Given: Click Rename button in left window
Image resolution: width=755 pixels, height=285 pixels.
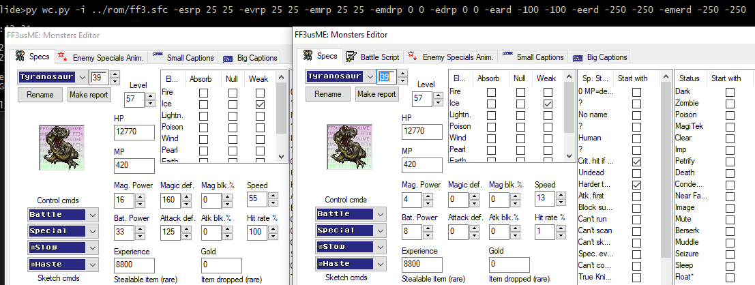Looking at the screenshot, I should (x=40, y=95).
